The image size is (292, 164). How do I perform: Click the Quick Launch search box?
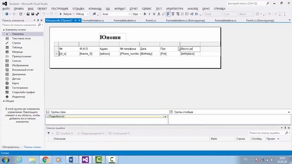(246, 4)
